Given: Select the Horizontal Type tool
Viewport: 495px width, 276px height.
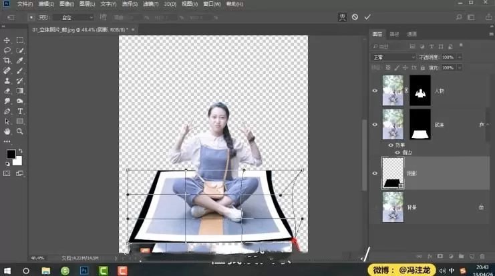Looking at the screenshot, I should (x=20, y=111).
